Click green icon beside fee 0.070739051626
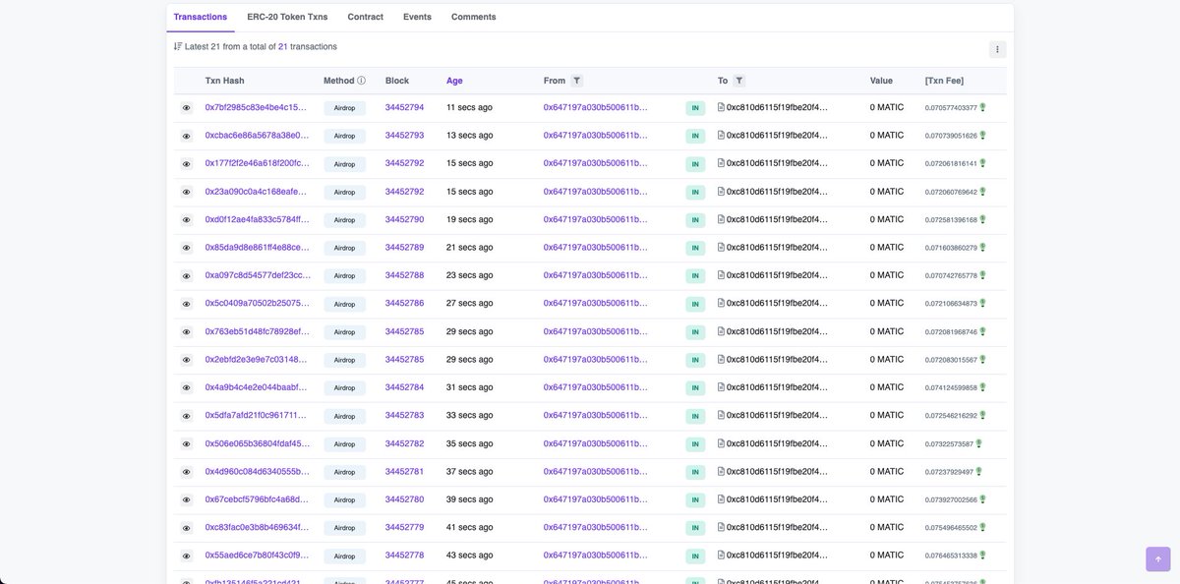Screen dimensions: 1180x584 pyautogui.click(x=982, y=135)
